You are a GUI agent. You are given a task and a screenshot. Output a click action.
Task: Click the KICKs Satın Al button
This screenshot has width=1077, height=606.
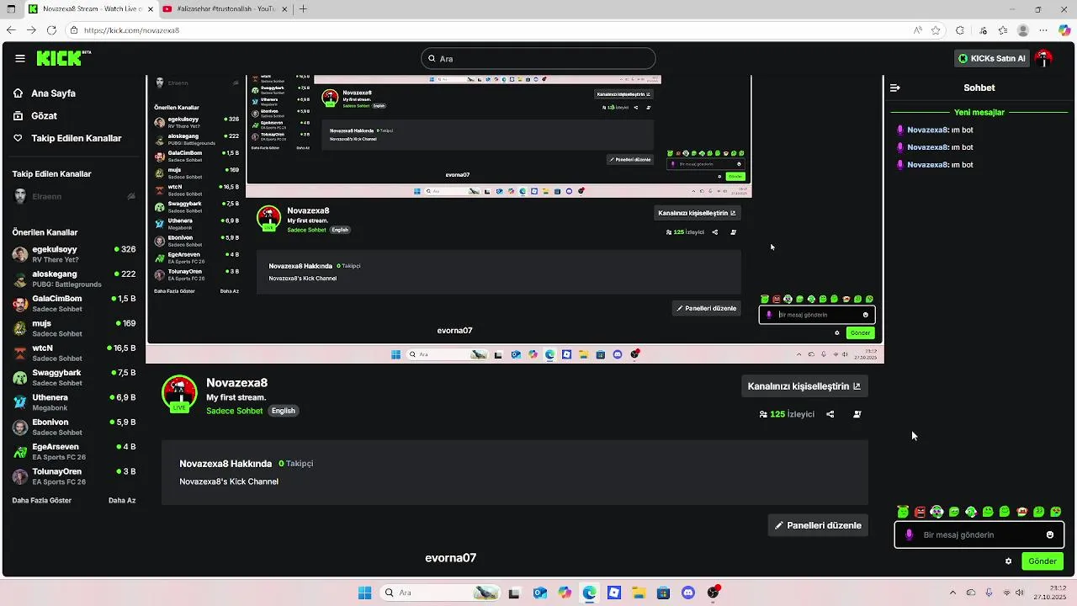tap(992, 58)
